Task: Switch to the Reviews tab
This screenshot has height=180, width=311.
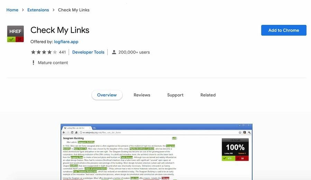Action: pos(142,95)
